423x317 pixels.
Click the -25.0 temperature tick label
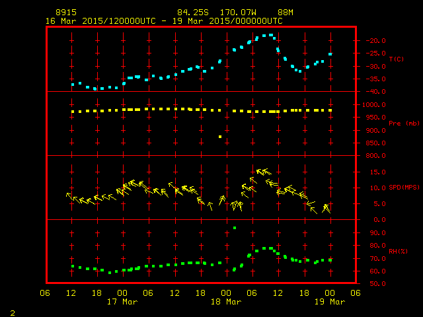click(375, 53)
